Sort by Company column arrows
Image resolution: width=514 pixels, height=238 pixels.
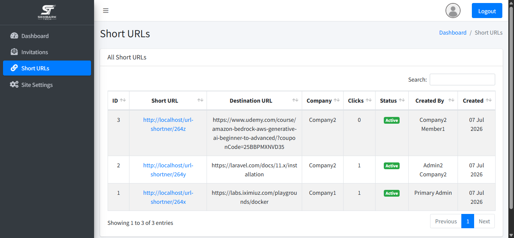coord(337,100)
